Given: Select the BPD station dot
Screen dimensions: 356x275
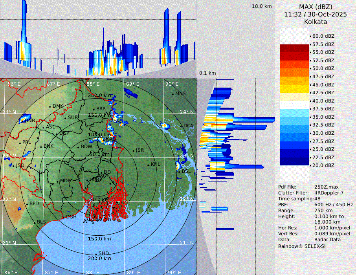Looking at the screenshot, I should [27, 204].
